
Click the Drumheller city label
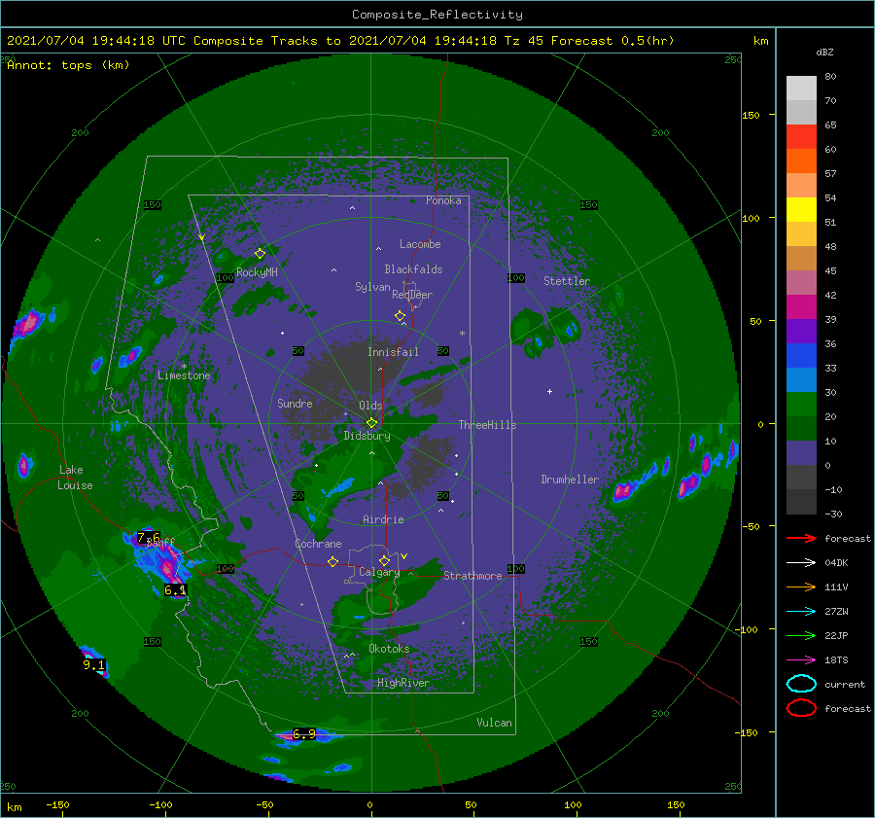click(x=570, y=480)
